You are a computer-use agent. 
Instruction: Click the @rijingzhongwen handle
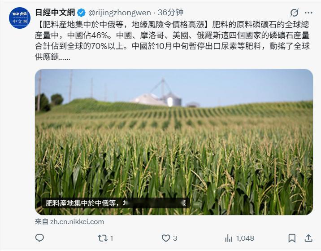pyautogui.click(x=120, y=13)
